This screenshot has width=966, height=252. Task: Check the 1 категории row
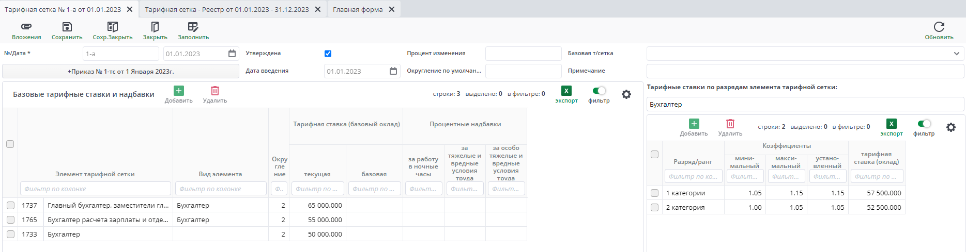(x=654, y=193)
